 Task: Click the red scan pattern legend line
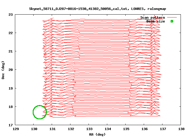(x=172, y=17)
